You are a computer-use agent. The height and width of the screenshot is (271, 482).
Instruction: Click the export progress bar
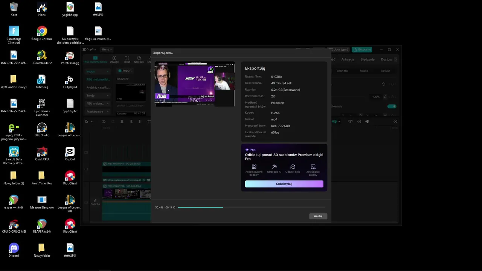tap(251, 207)
